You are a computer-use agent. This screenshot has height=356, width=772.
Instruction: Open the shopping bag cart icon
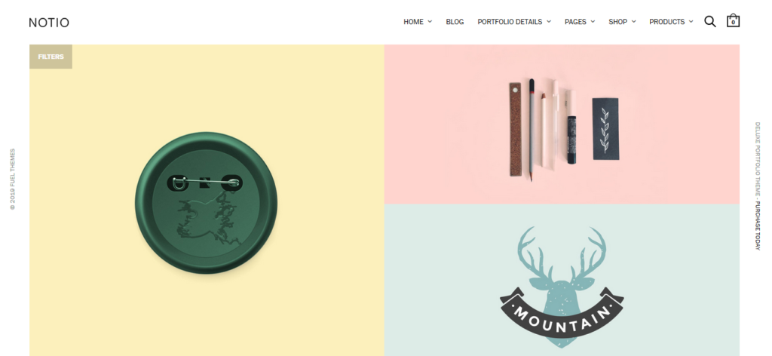(733, 21)
